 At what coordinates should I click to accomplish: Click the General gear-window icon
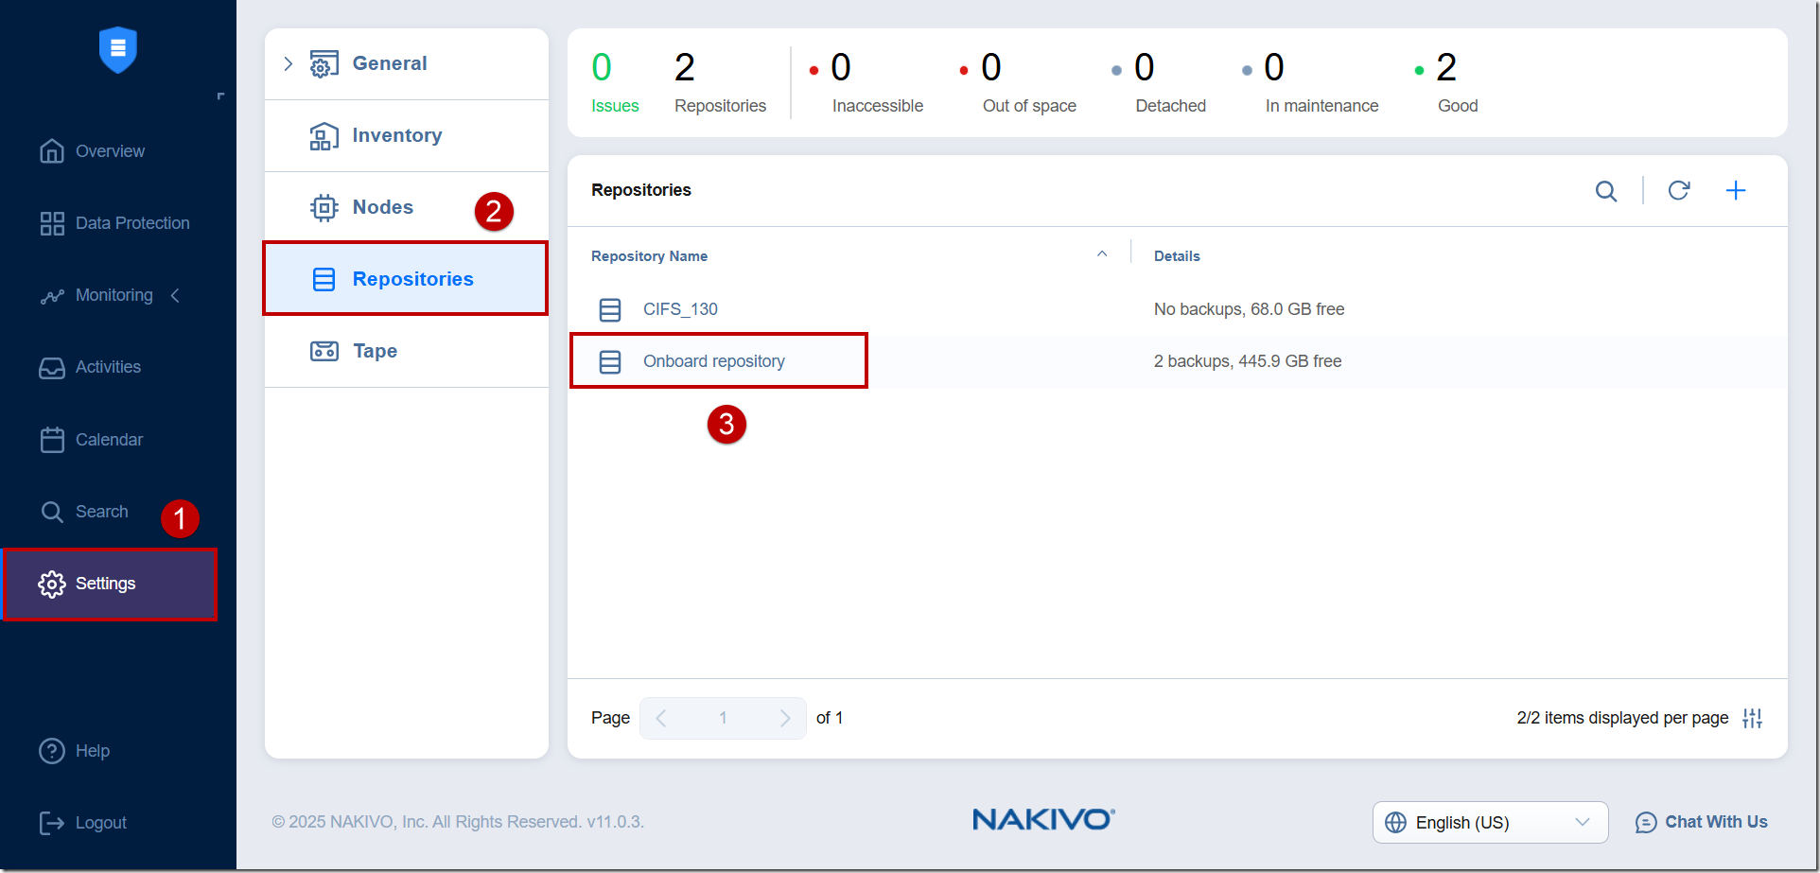[x=324, y=63]
